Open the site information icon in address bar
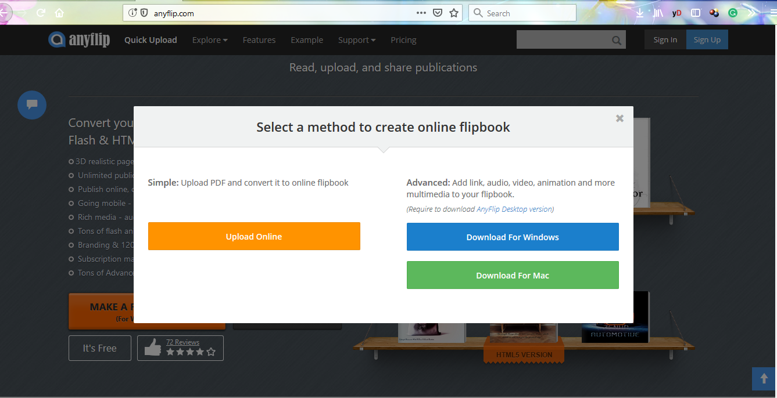The image size is (777, 398). [x=133, y=13]
